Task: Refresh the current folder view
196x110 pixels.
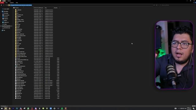Action: 156,5
